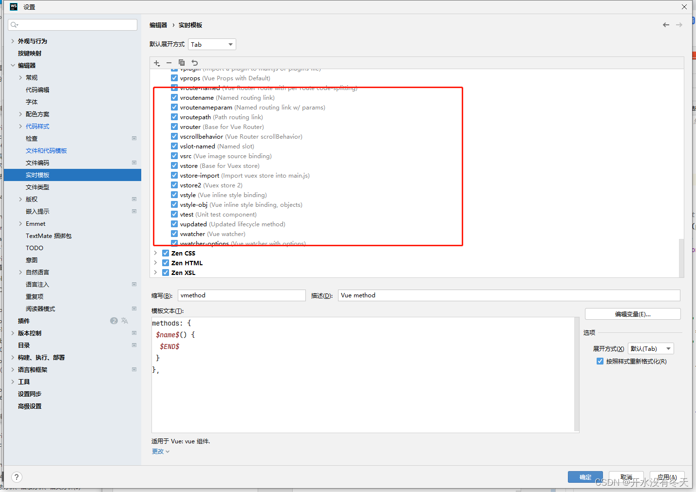The width and height of the screenshot is (696, 492).
Task: Click the project-level icon beside 版权
Action: coord(134,199)
